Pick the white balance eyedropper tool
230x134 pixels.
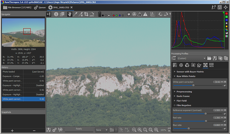[x=75, y=14]
